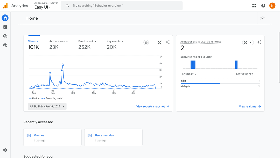Click the anomaly detection icon on chart card
280x158 pixels.
pos(146,42)
